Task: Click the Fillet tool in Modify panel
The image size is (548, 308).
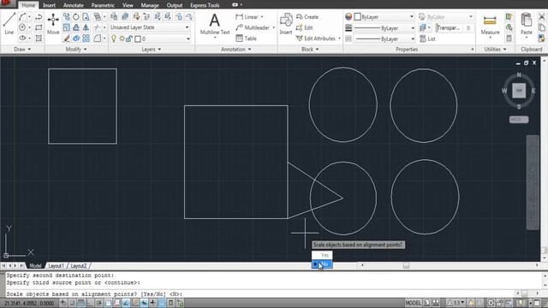Action: click(x=97, y=38)
